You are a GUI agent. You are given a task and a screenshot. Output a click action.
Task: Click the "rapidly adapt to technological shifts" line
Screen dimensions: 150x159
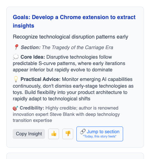[52, 99]
